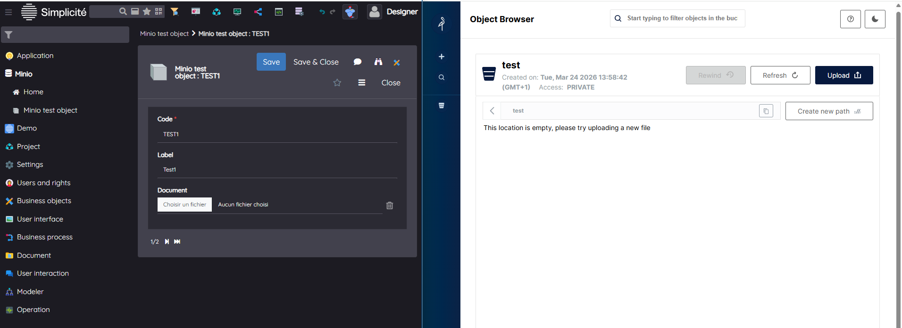Toggle favorite star on the TEST1 form
The width and height of the screenshot is (902, 328).
point(337,83)
